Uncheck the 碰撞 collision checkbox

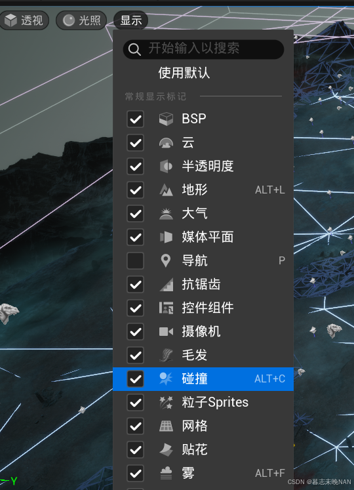pos(135,378)
